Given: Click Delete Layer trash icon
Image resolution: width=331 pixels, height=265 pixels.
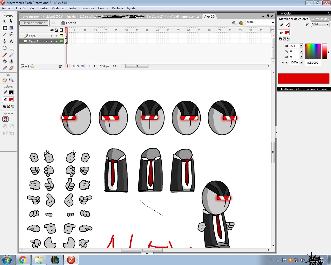Looking at the screenshot, I should coord(60,66).
